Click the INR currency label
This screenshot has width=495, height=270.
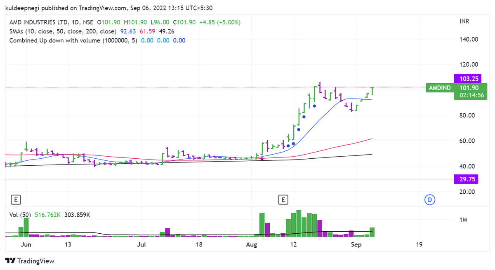click(x=464, y=21)
